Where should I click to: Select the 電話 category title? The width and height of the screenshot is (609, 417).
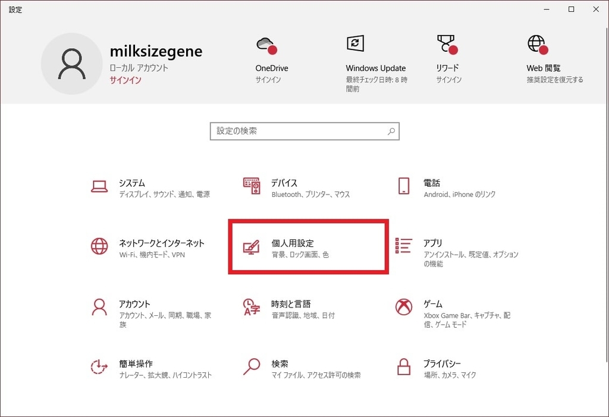(x=432, y=183)
